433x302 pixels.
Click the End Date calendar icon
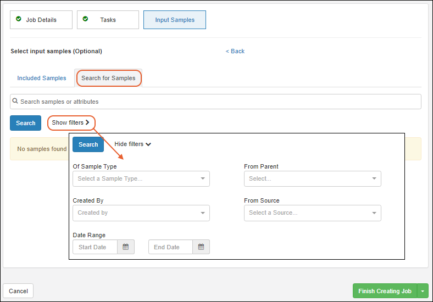click(x=201, y=247)
